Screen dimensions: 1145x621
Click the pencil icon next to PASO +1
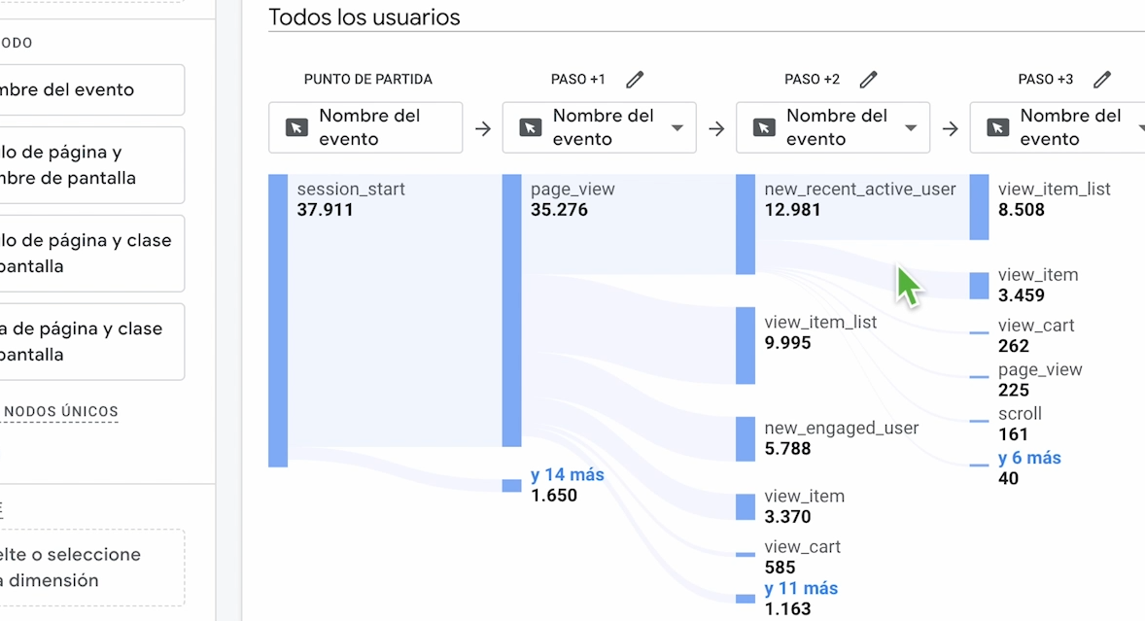pyautogui.click(x=635, y=80)
